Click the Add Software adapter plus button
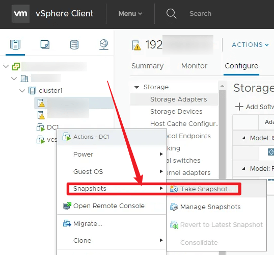274x255 pixels. coord(239,107)
